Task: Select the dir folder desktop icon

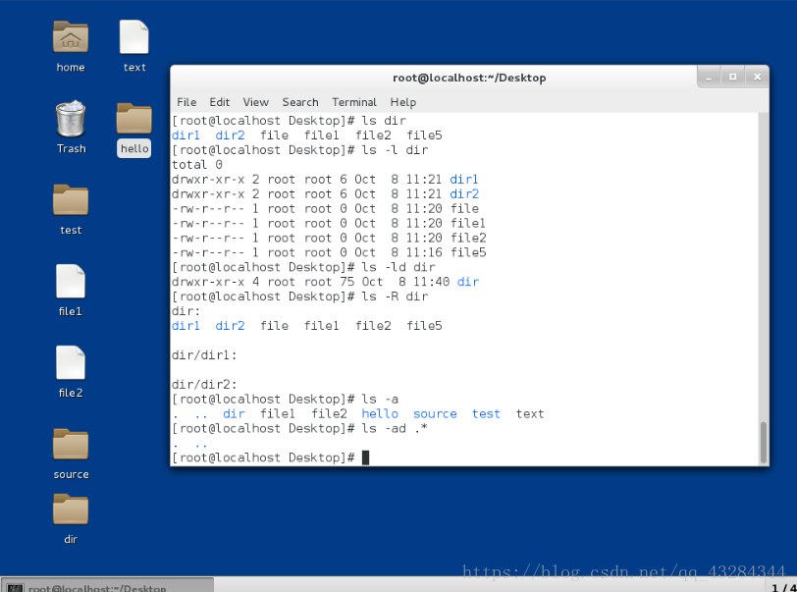Action: point(71,510)
